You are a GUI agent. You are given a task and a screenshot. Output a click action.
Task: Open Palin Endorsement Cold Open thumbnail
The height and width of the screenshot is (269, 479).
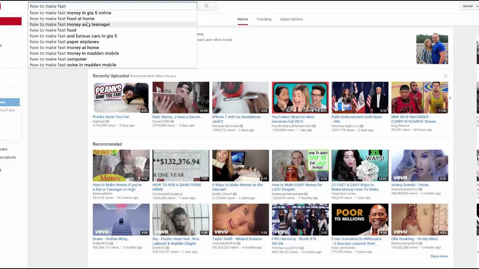click(360, 98)
